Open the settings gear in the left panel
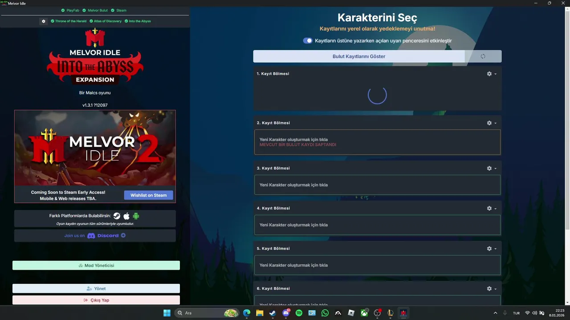 (x=43, y=21)
